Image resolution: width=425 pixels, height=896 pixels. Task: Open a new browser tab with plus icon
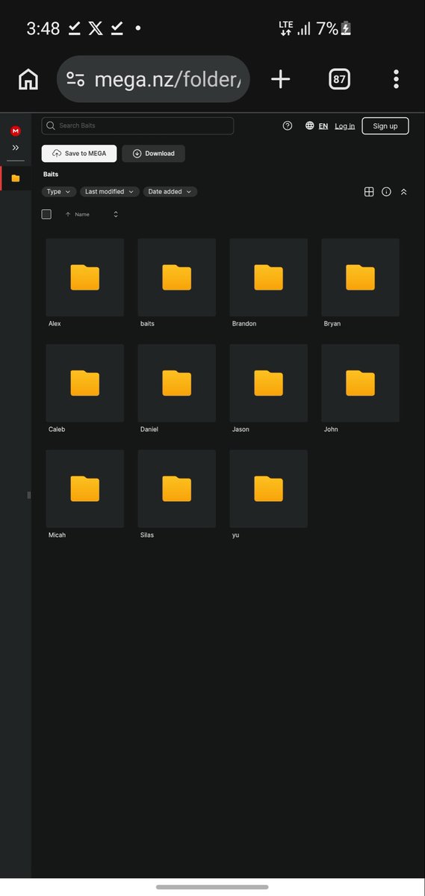[x=280, y=79]
